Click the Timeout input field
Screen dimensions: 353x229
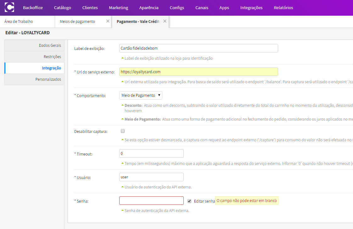(x=151, y=154)
